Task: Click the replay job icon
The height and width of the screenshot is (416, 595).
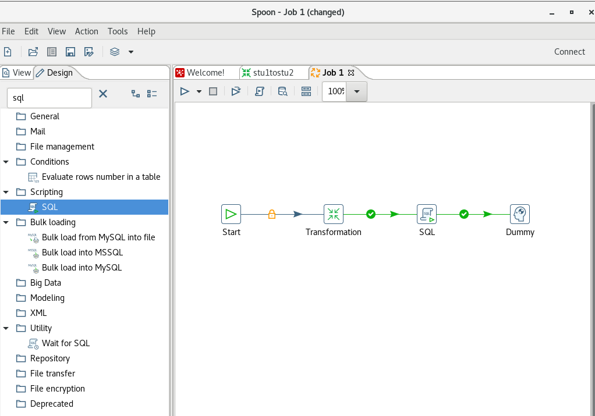Action: [x=236, y=91]
